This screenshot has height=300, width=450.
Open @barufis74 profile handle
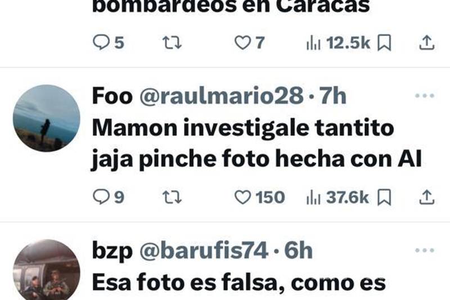point(204,250)
